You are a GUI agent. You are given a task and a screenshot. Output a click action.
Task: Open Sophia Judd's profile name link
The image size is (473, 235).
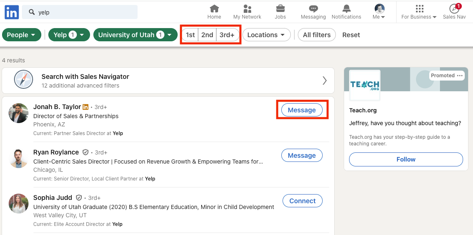pyautogui.click(x=53, y=197)
